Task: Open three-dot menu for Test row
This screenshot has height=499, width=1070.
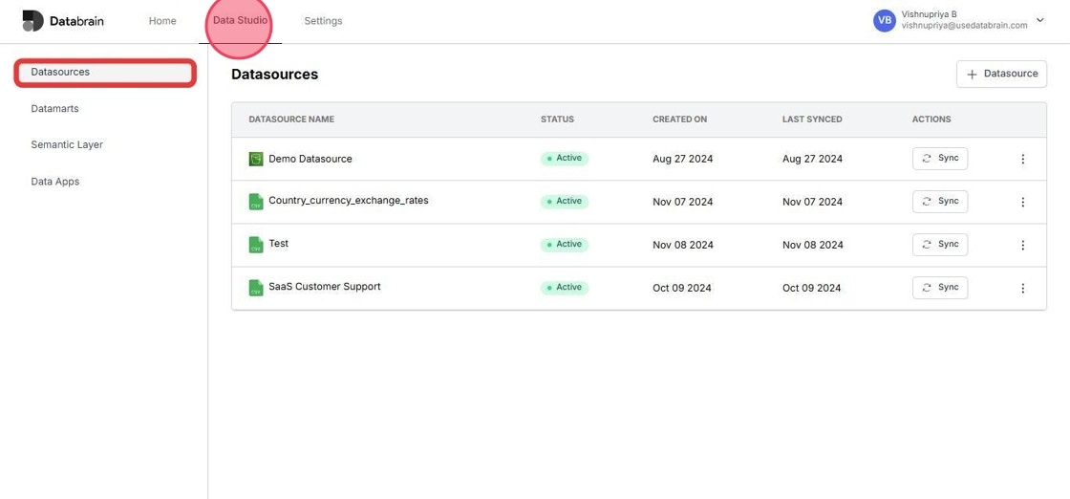Action: (1022, 245)
